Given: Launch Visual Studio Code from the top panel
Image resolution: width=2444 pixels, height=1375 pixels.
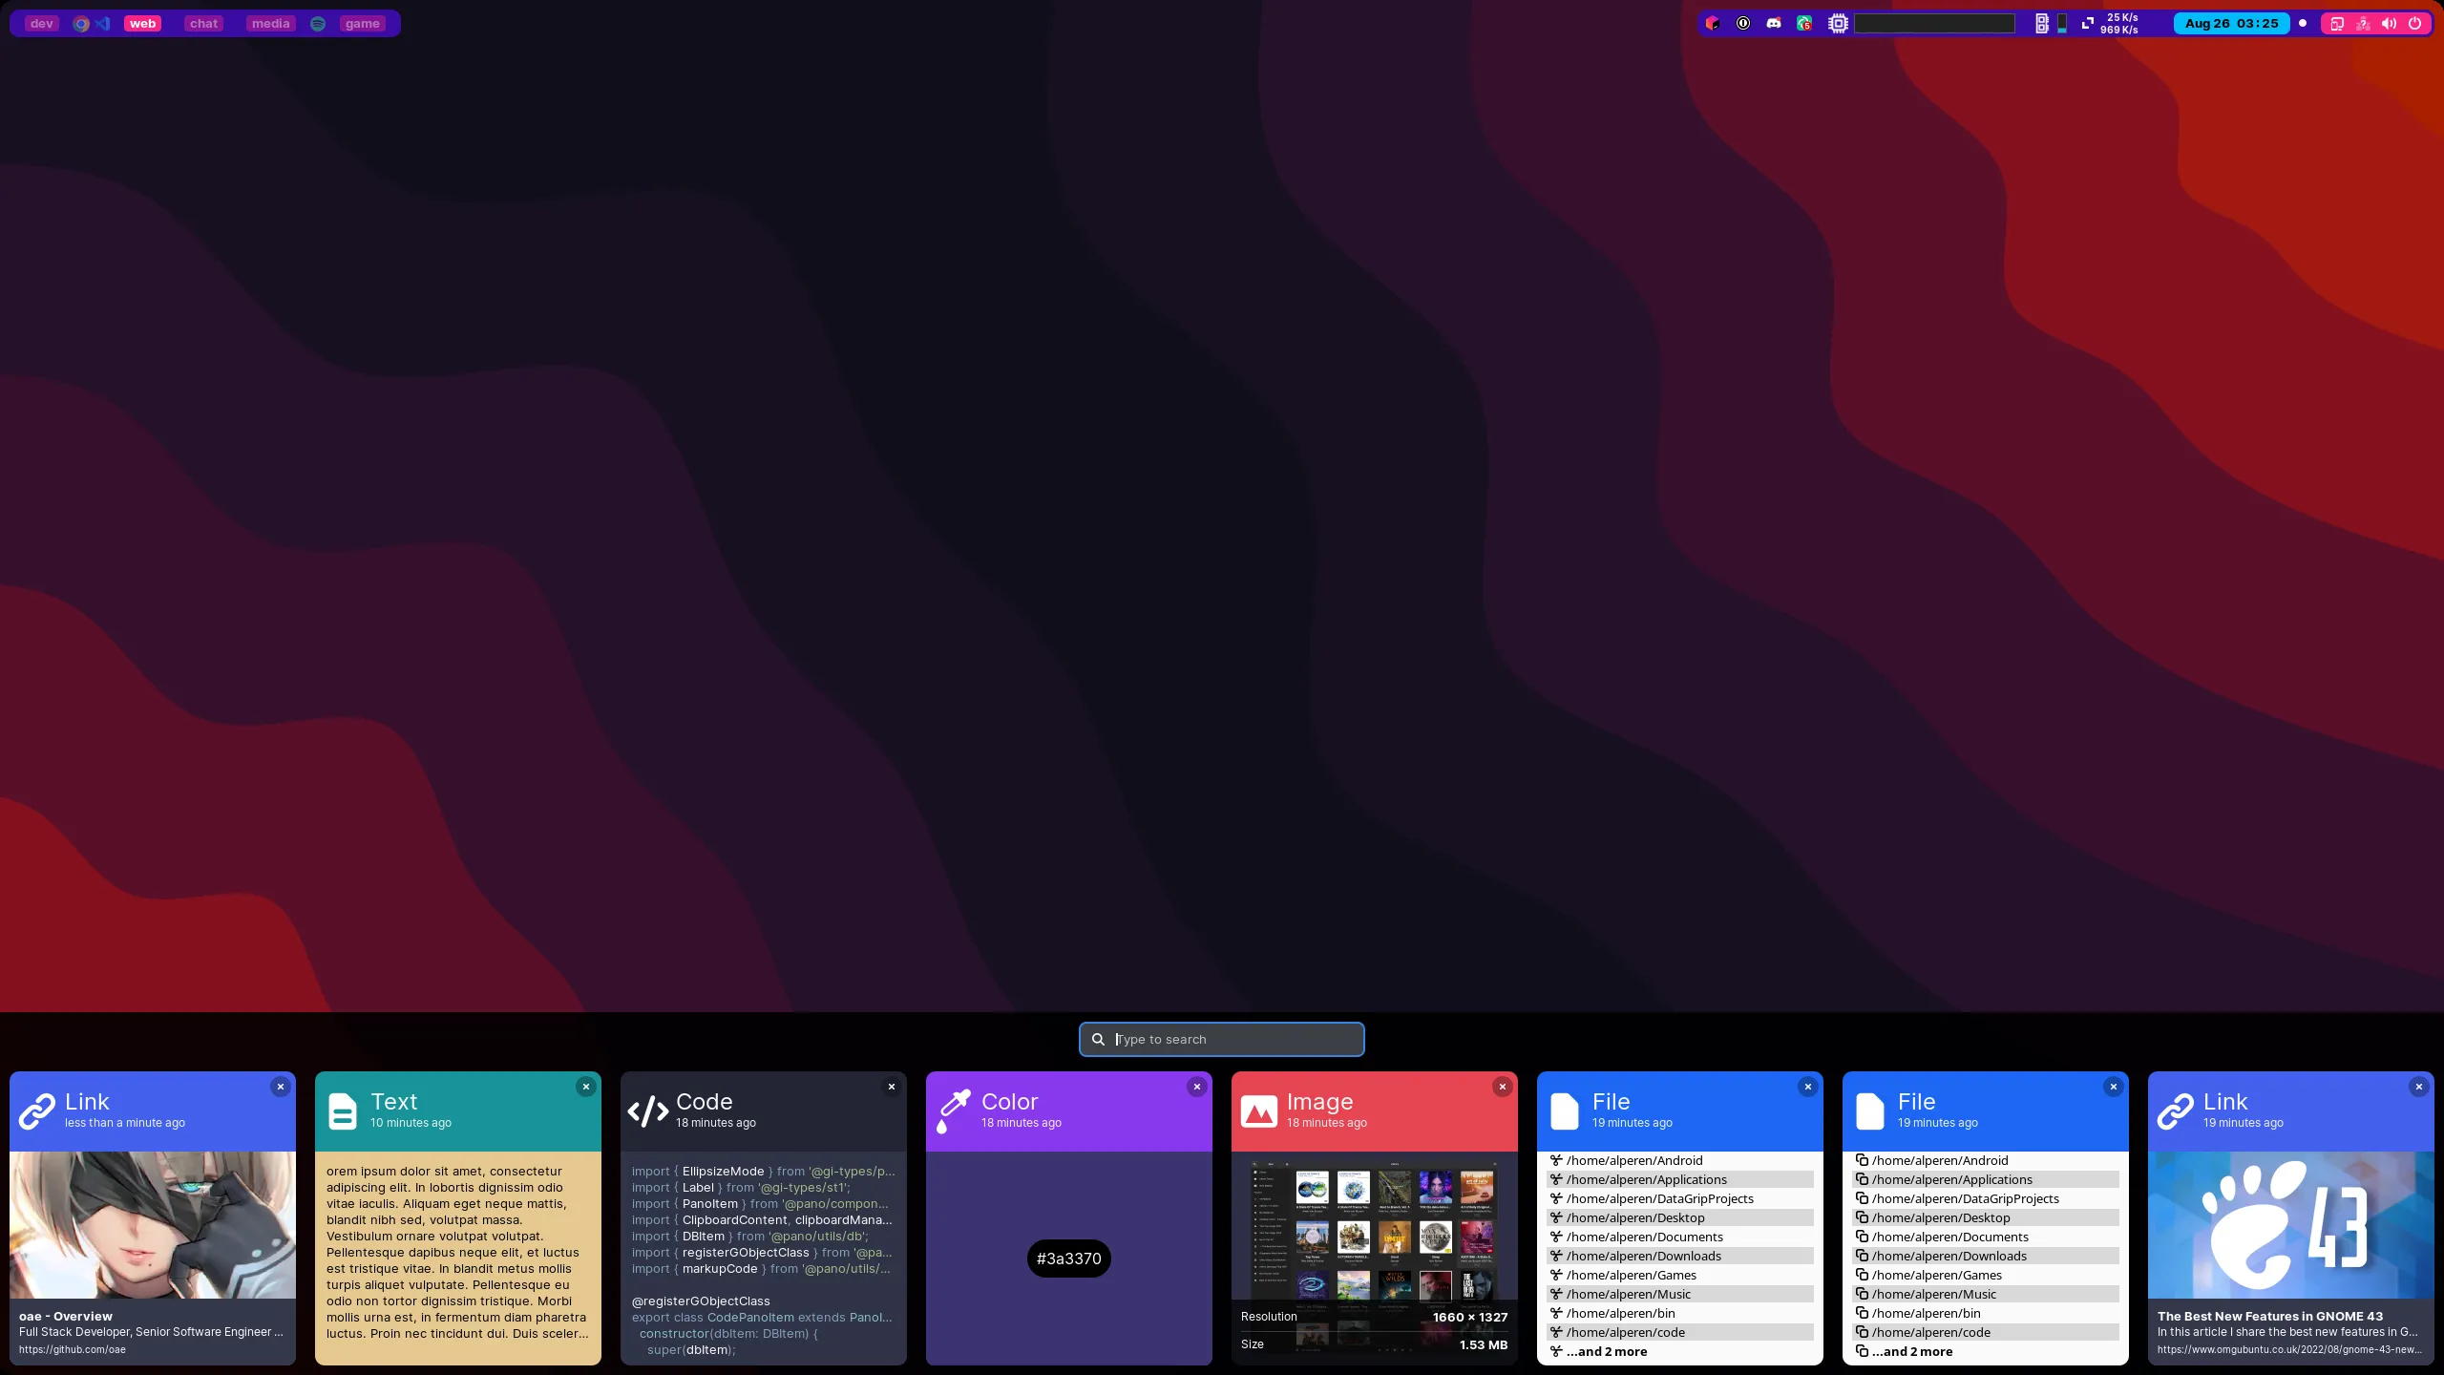Looking at the screenshot, I should (x=102, y=23).
